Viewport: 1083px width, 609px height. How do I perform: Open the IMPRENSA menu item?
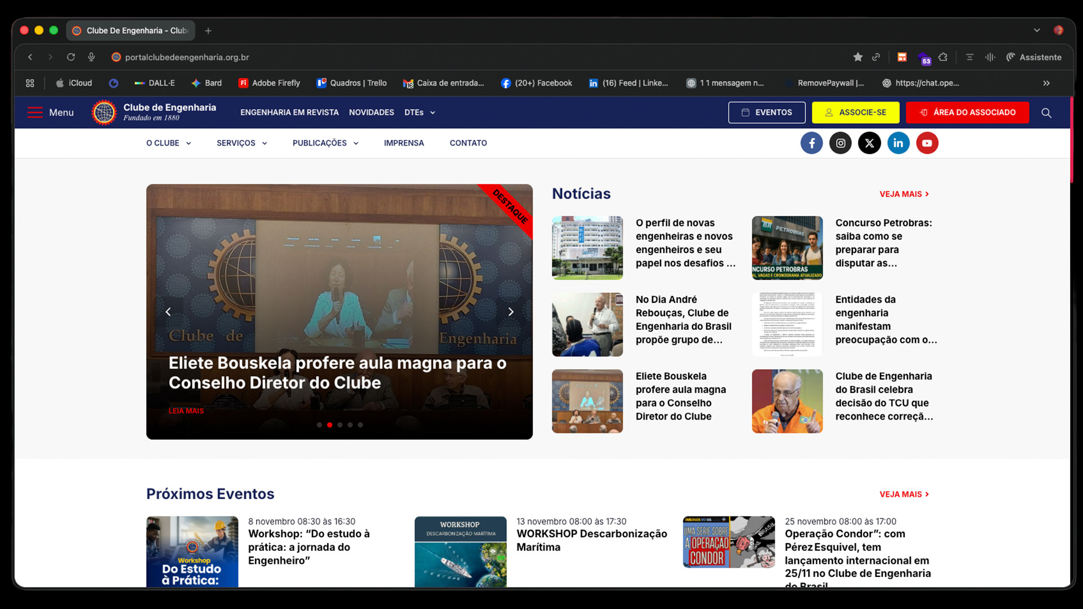(403, 143)
